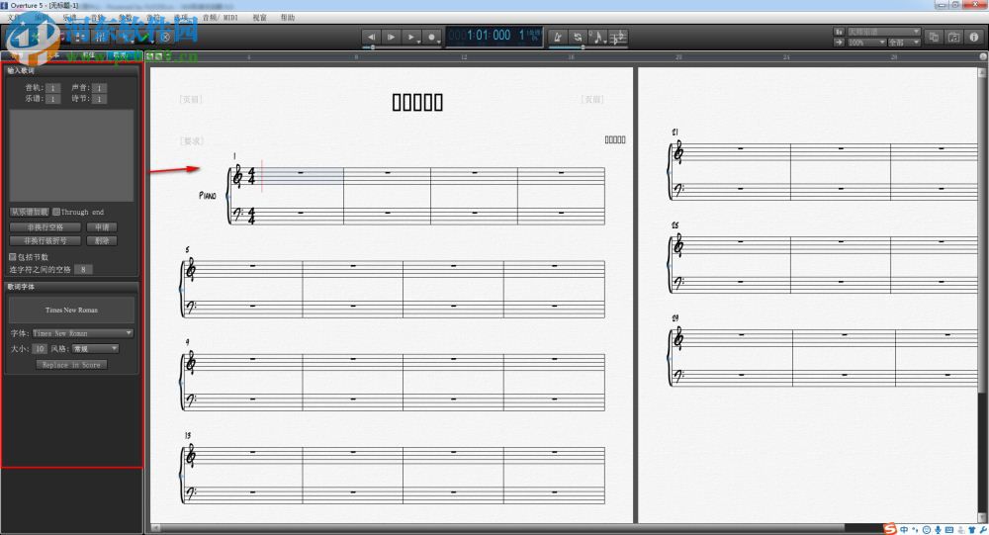The width and height of the screenshot is (989, 535).
Task: Toggle the metronome icon
Action: [557, 38]
